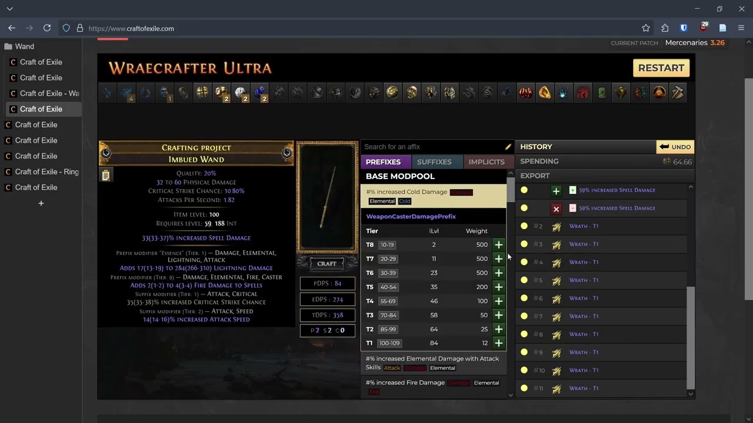Screen dimensions: 753x423
Task: Click the green plus icon in history
Action: (x=556, y=191)
